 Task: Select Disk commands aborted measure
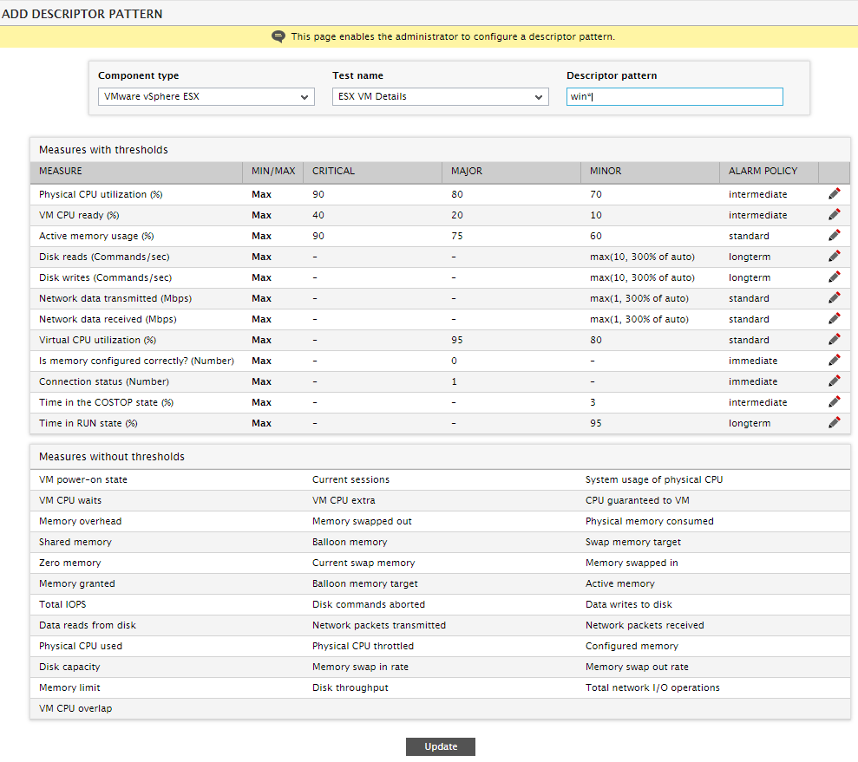368,604
